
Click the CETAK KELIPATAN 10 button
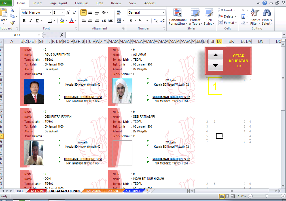[238, 61]
